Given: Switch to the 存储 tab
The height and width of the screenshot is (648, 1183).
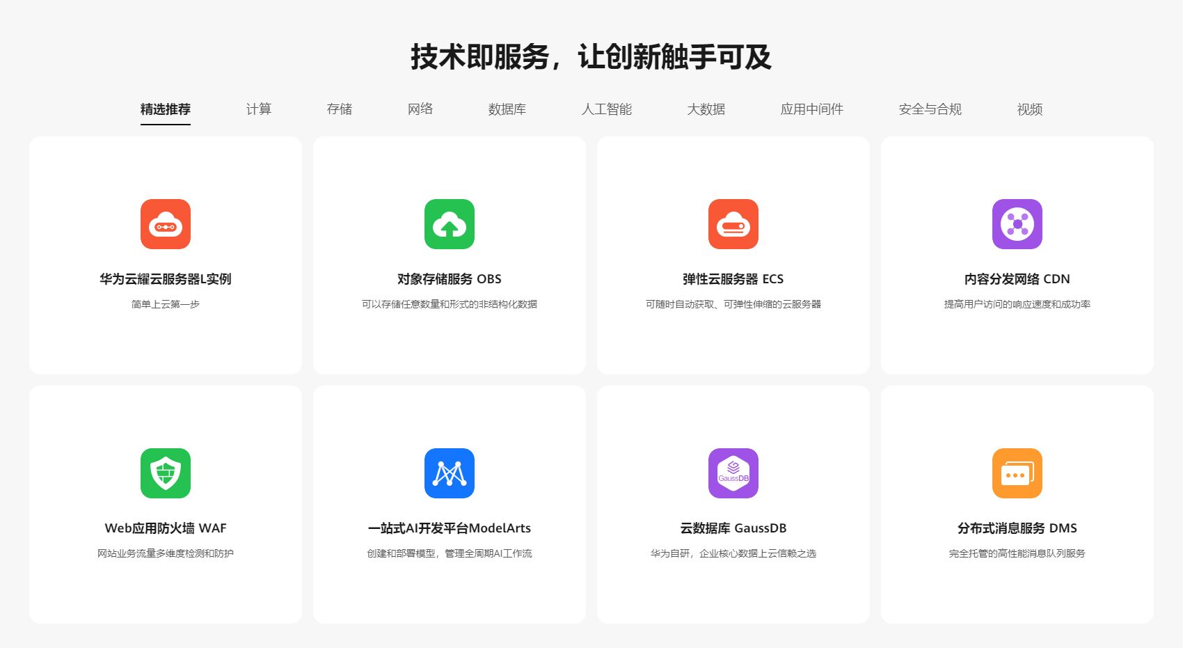Looking at the screenshot, I should [x=340, y=109].
